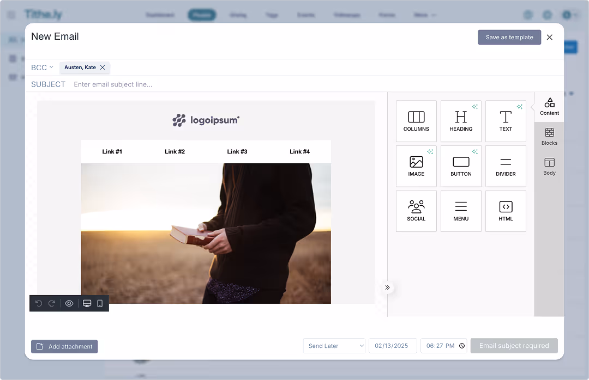Open the BCC recipient type dropdown

click(42, 67)
